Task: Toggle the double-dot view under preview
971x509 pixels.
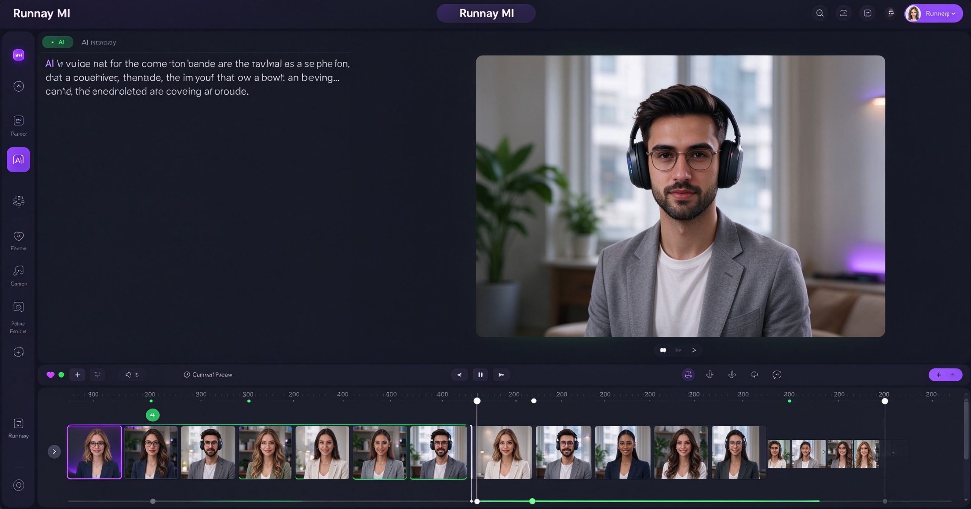Action: click(663, 350)
